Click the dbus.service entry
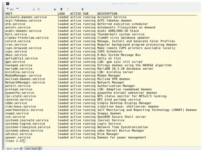Viewport: 203px width, 152px height. [x=16, y=55]
